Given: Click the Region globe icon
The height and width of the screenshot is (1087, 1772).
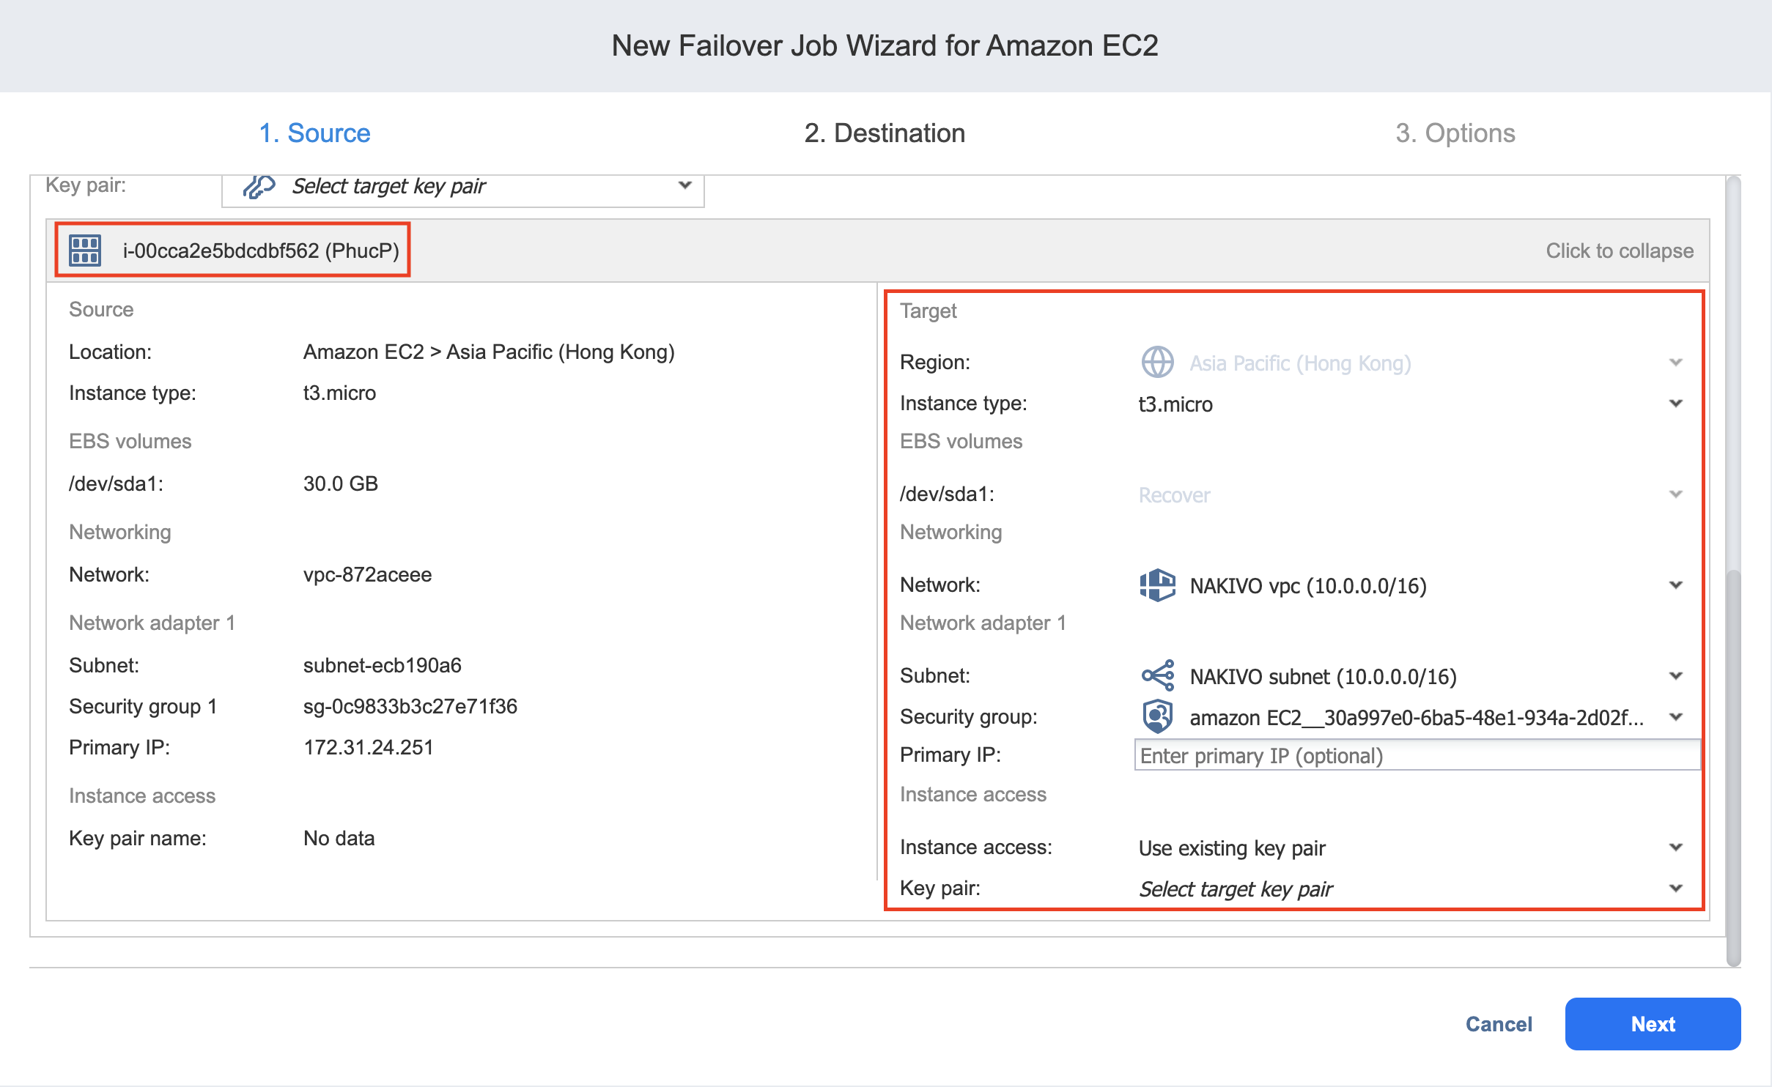Looking at the screenshot, I should (x=1158, y=363).
